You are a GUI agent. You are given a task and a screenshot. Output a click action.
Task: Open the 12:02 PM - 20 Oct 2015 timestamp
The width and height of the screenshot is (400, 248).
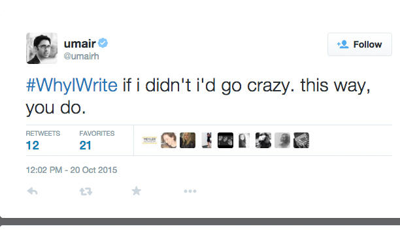click(x=71, y=170)
